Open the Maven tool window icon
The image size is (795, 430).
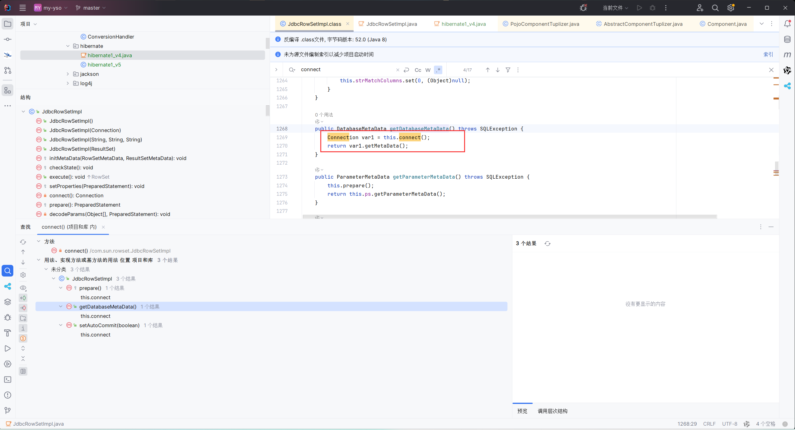pyautogui.click(x=787, y=55)
